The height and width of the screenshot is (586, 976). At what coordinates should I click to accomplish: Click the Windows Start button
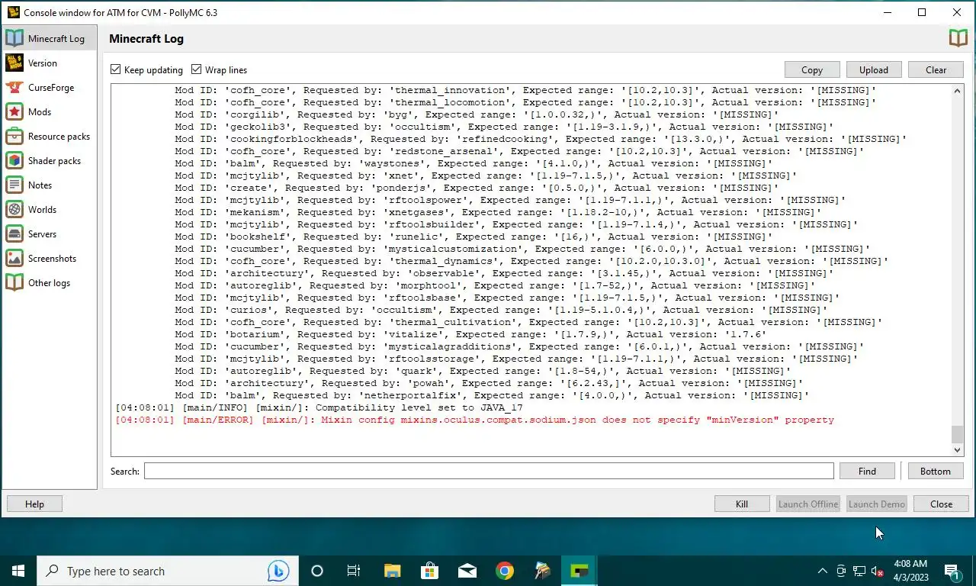(18, 571)
